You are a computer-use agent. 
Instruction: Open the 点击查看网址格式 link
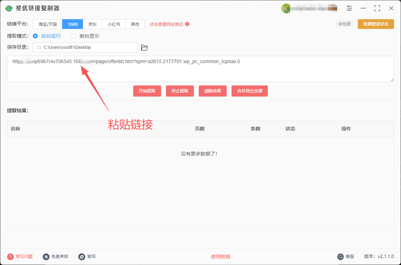pyautogui.click(x=166, y=24)
